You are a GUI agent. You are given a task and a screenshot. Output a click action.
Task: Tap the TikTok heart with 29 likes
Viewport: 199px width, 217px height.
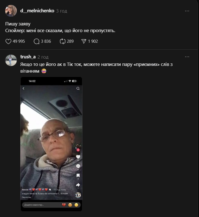pyautogui.click(x=78, y=157)
